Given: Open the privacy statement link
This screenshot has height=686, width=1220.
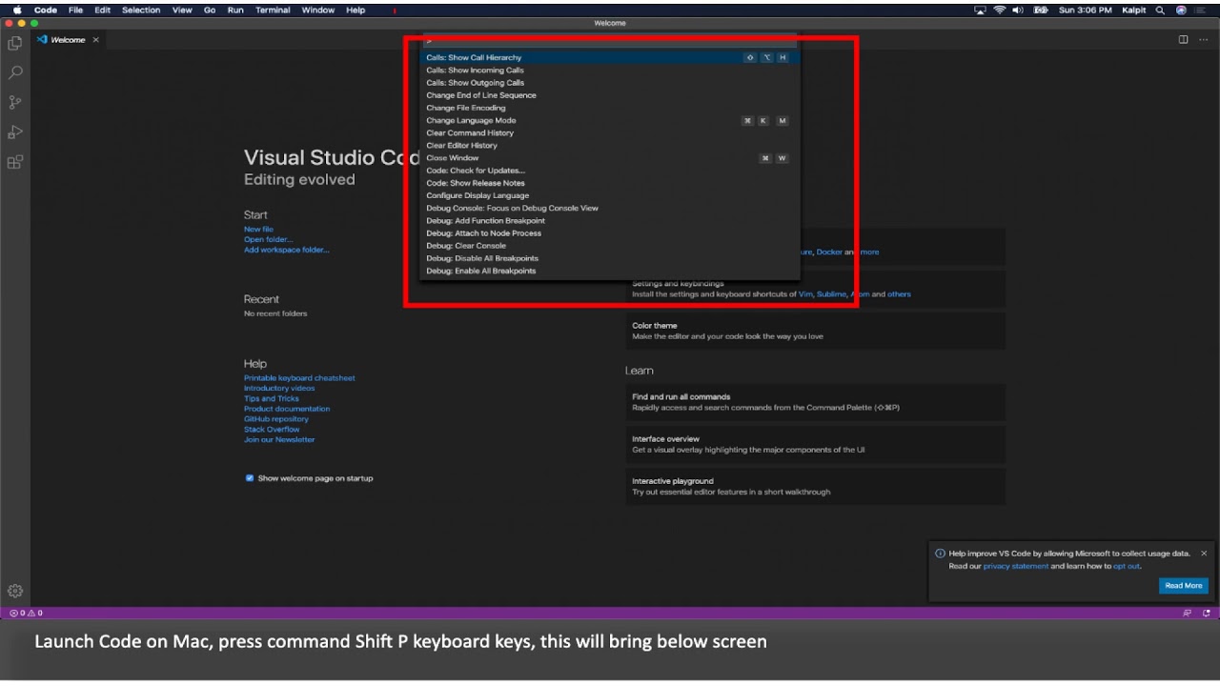Looking at the screenshot, I should [x=1016, y=566].
